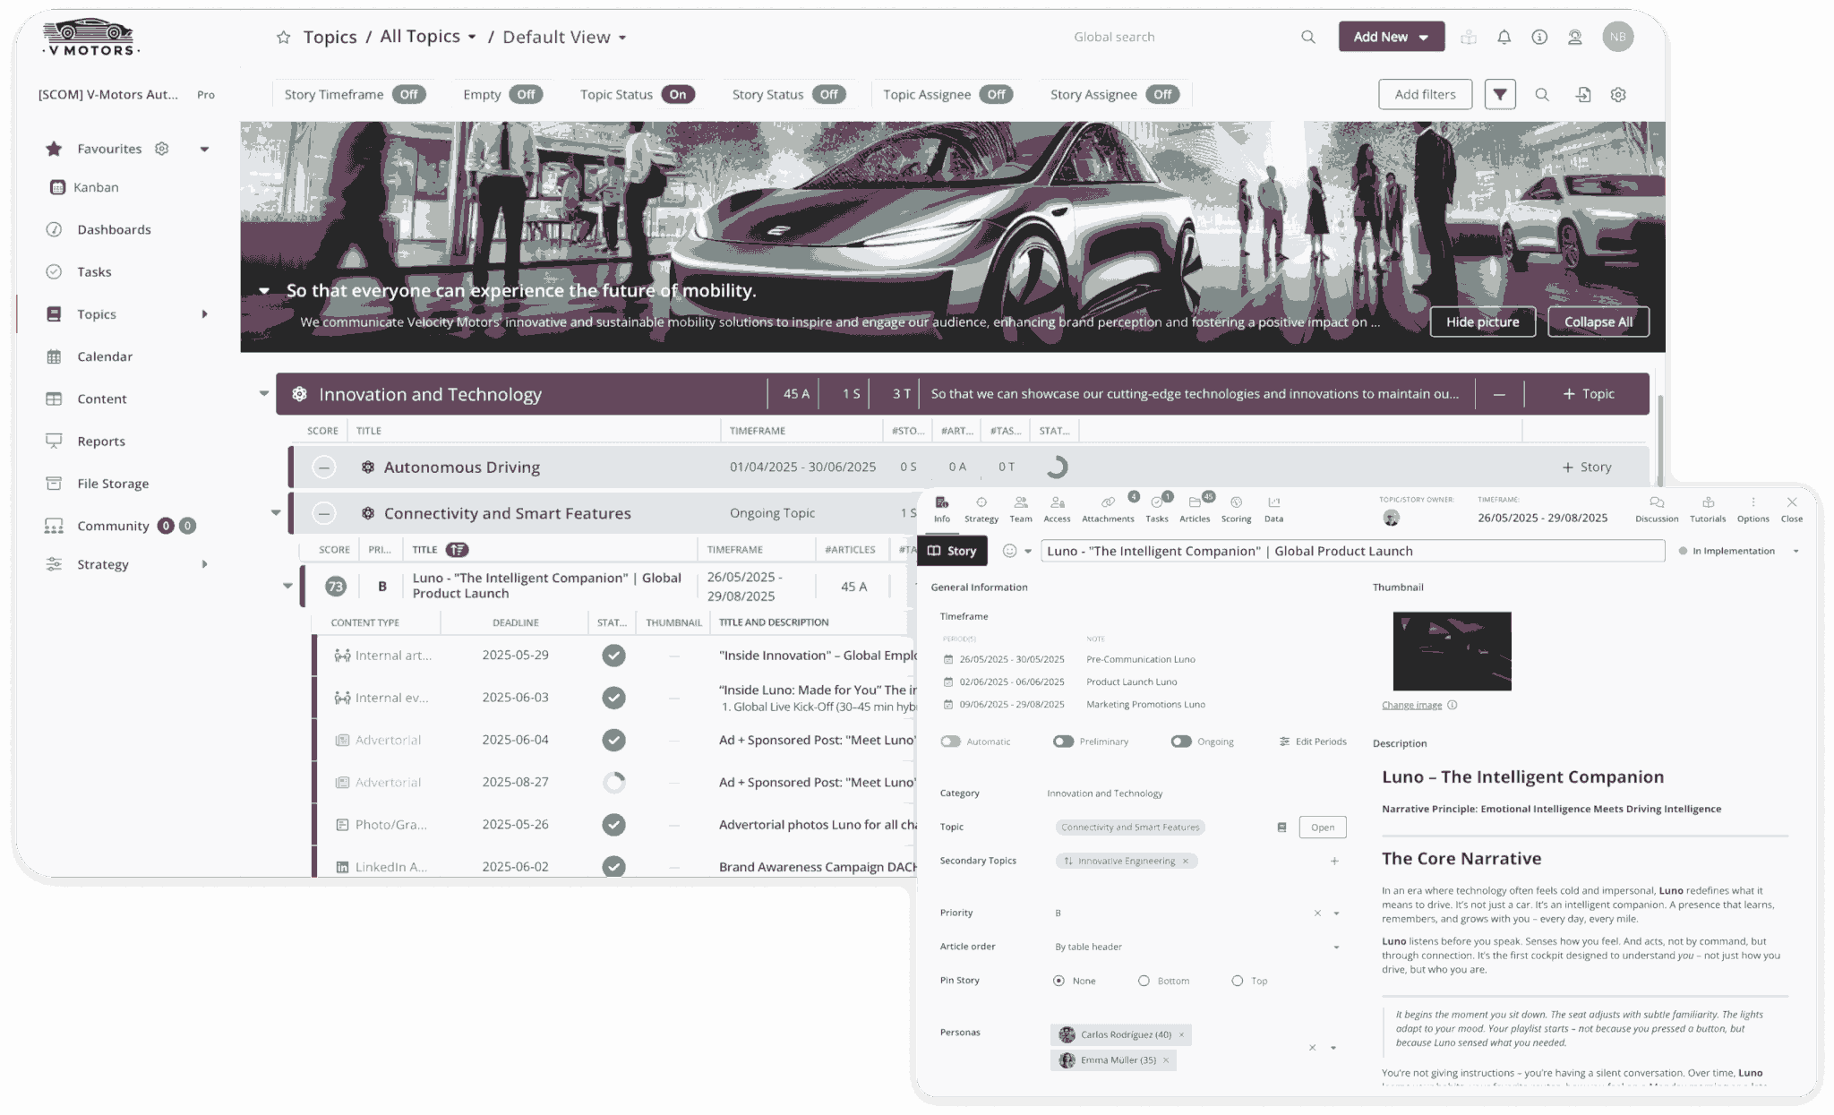Expand the Topics sidebar submenu arrow
This screenshot has width=1834, height=1115.
(204, 314)
